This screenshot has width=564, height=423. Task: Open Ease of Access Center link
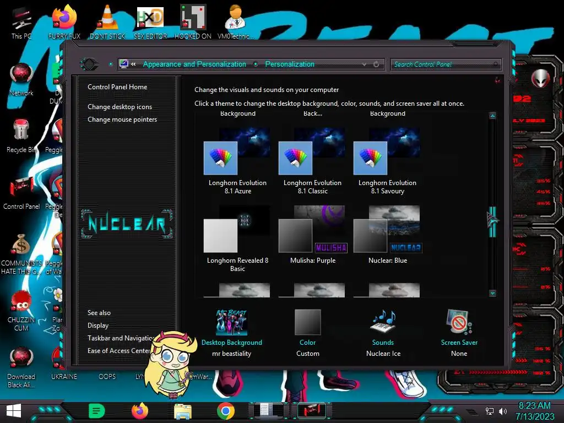(x=119, y=351)
